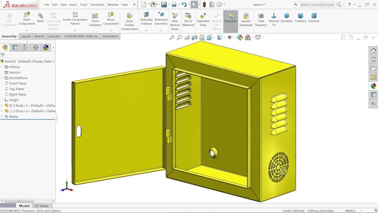Click the Smart Fasteners icon
Image resolution: width=378 pixels, height=213 pixels.
click(x=95, y=19)
